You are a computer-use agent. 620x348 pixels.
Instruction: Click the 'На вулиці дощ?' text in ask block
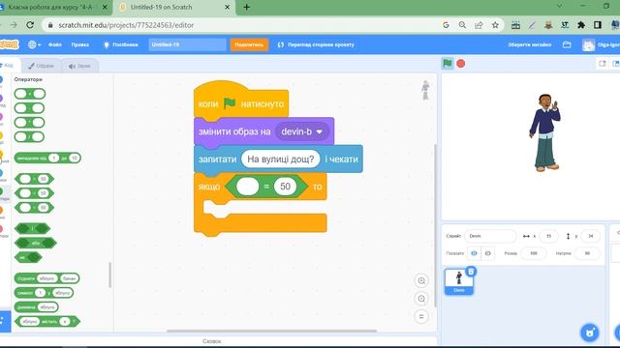coord(280,159)
